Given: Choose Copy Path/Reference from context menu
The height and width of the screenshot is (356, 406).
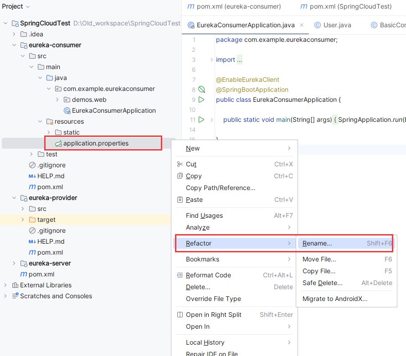Looking at the screenshot, I should (234, 188).
